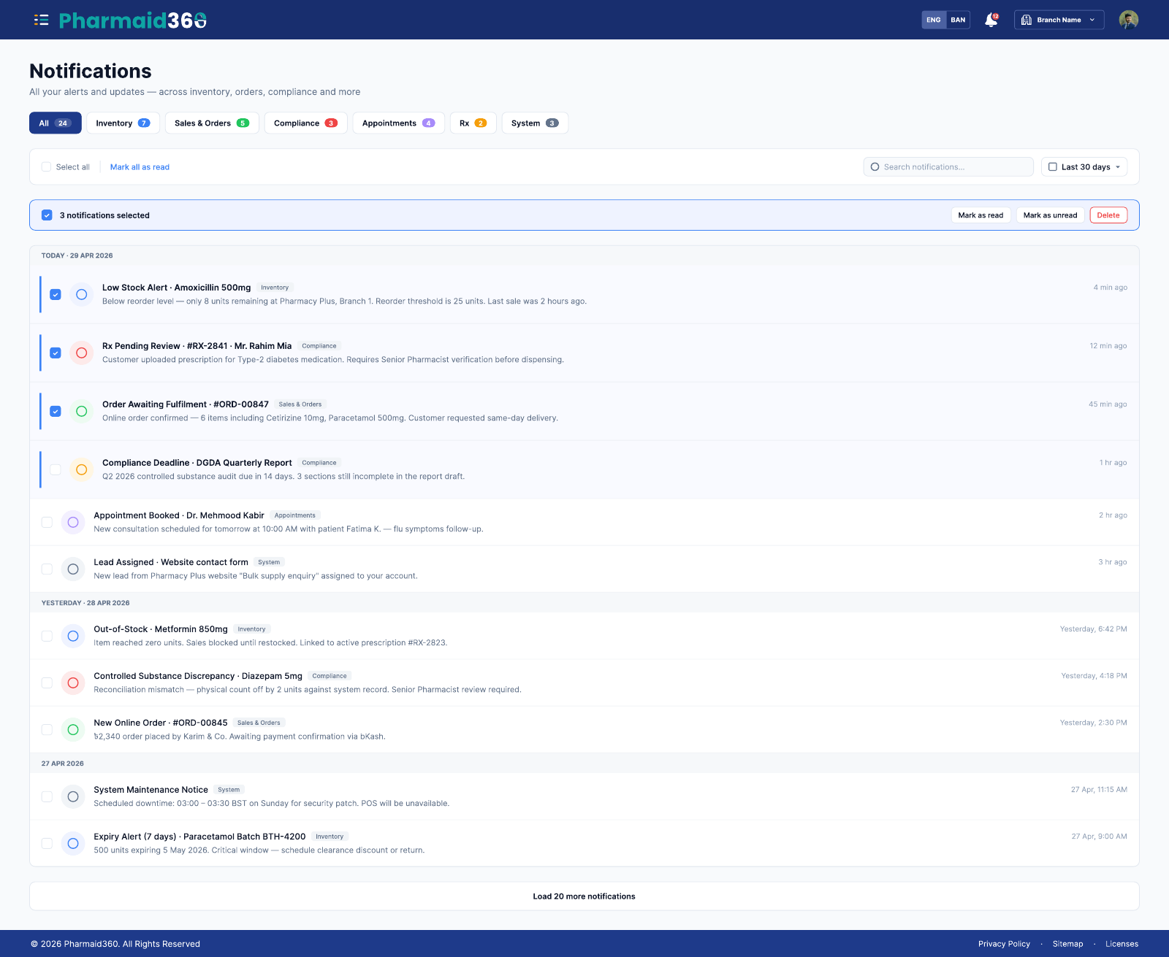The image size is (1169, 957).
Task: Click the orange Compliance Deadline status icon
Action: pos(82,469)
